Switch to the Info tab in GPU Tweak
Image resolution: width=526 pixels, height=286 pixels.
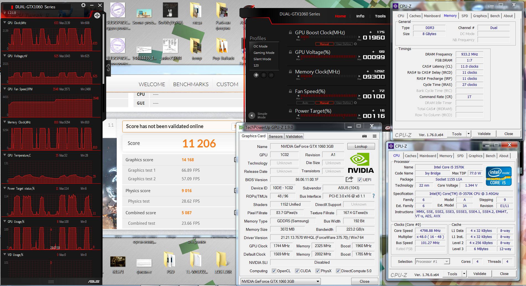(x=360, y=16)
